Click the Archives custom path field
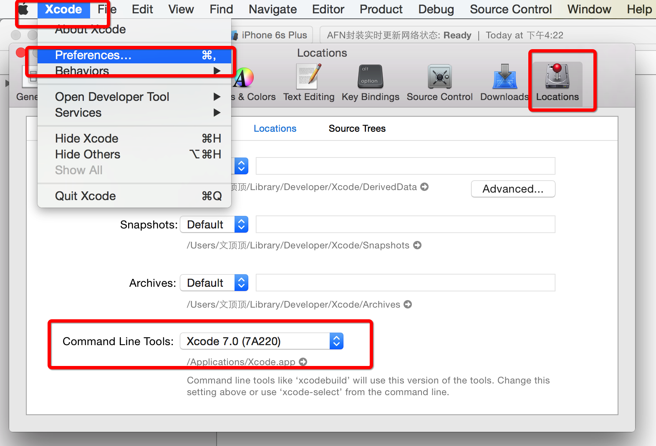 (x=406, y=283)
